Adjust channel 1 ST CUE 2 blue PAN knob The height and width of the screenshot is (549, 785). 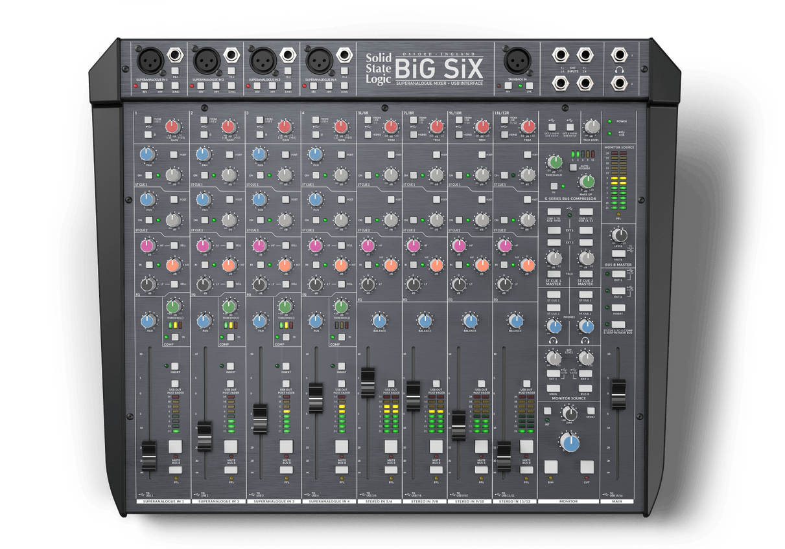tap(147, 199)
